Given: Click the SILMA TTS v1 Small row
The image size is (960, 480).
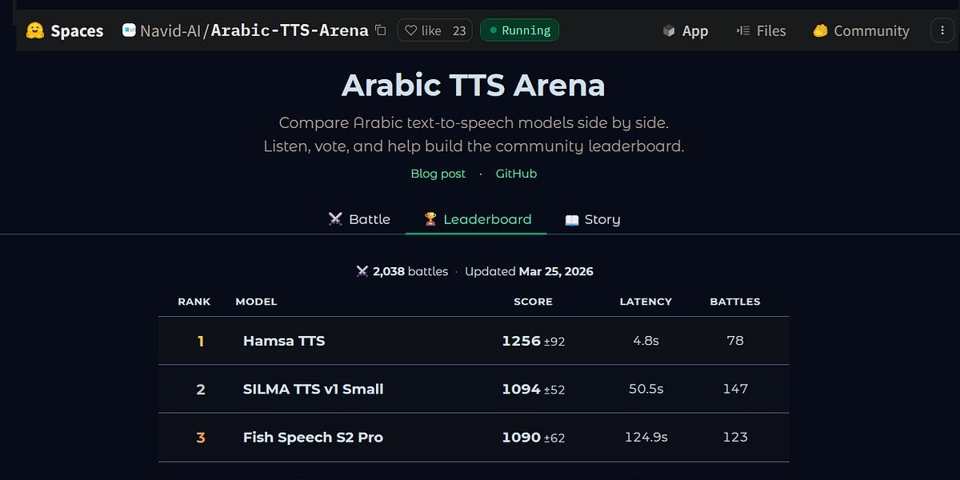Looking at the screenshot, I should (x=313, y=390).
